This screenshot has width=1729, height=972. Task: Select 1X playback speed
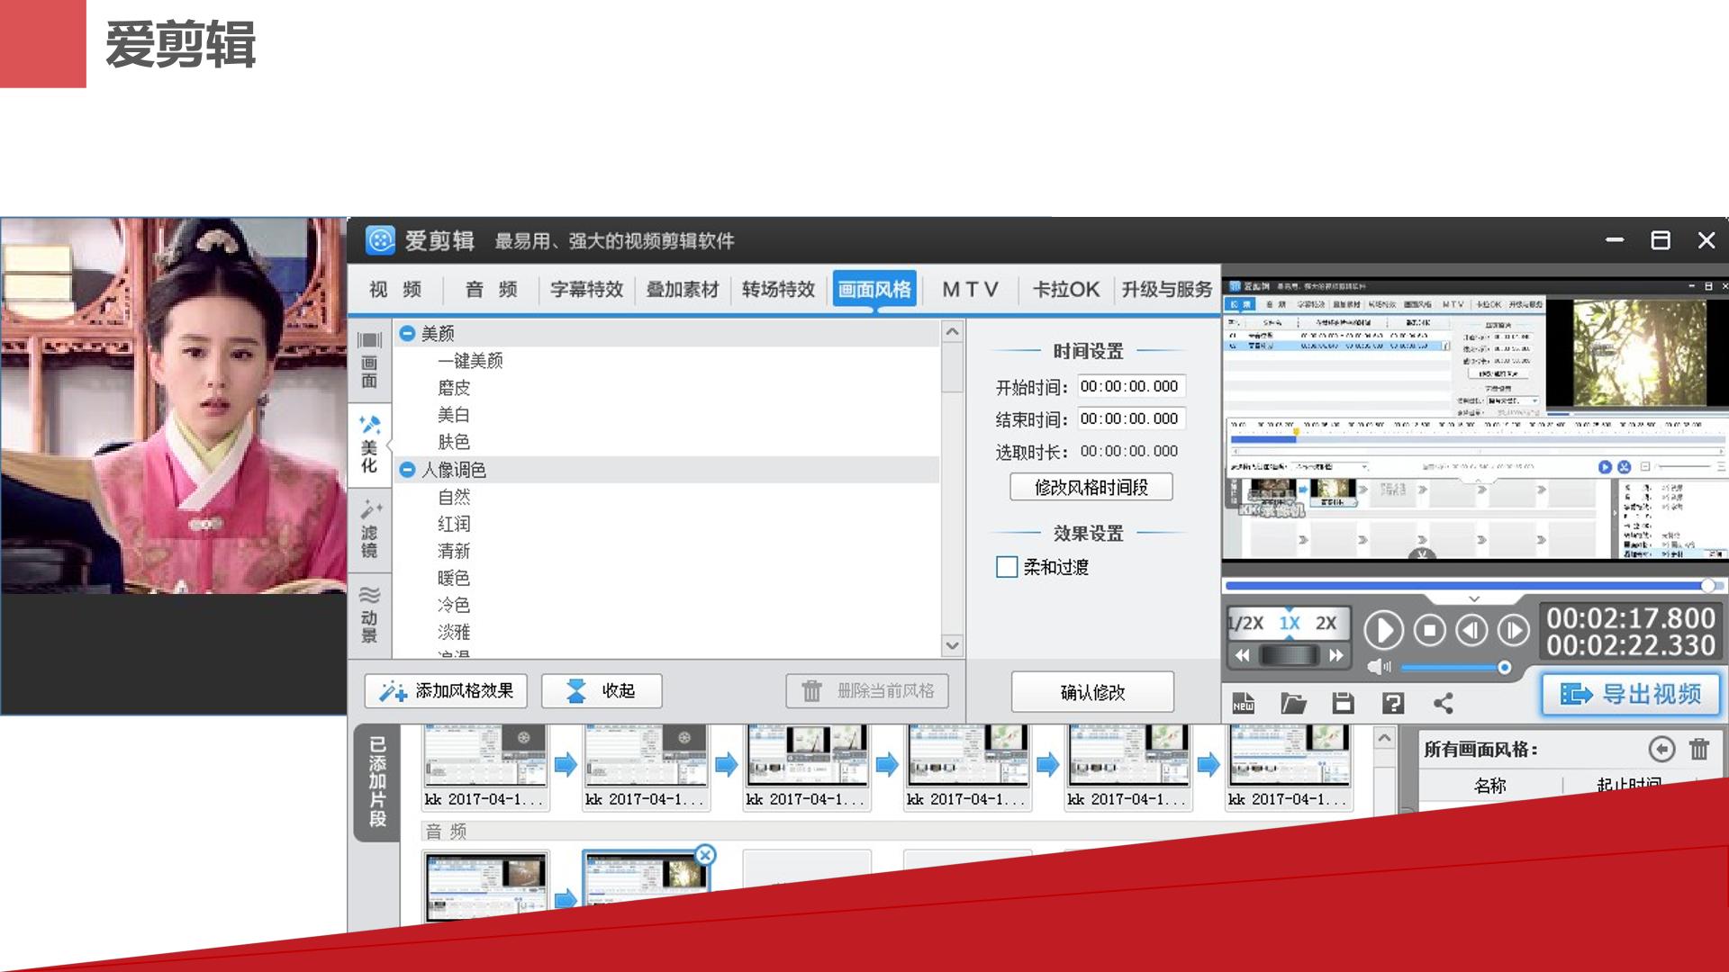coord(1290,623)
